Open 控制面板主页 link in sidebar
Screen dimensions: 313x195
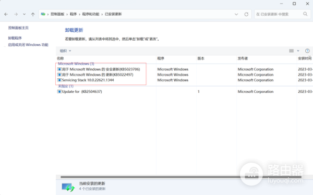tap(18, 28)
